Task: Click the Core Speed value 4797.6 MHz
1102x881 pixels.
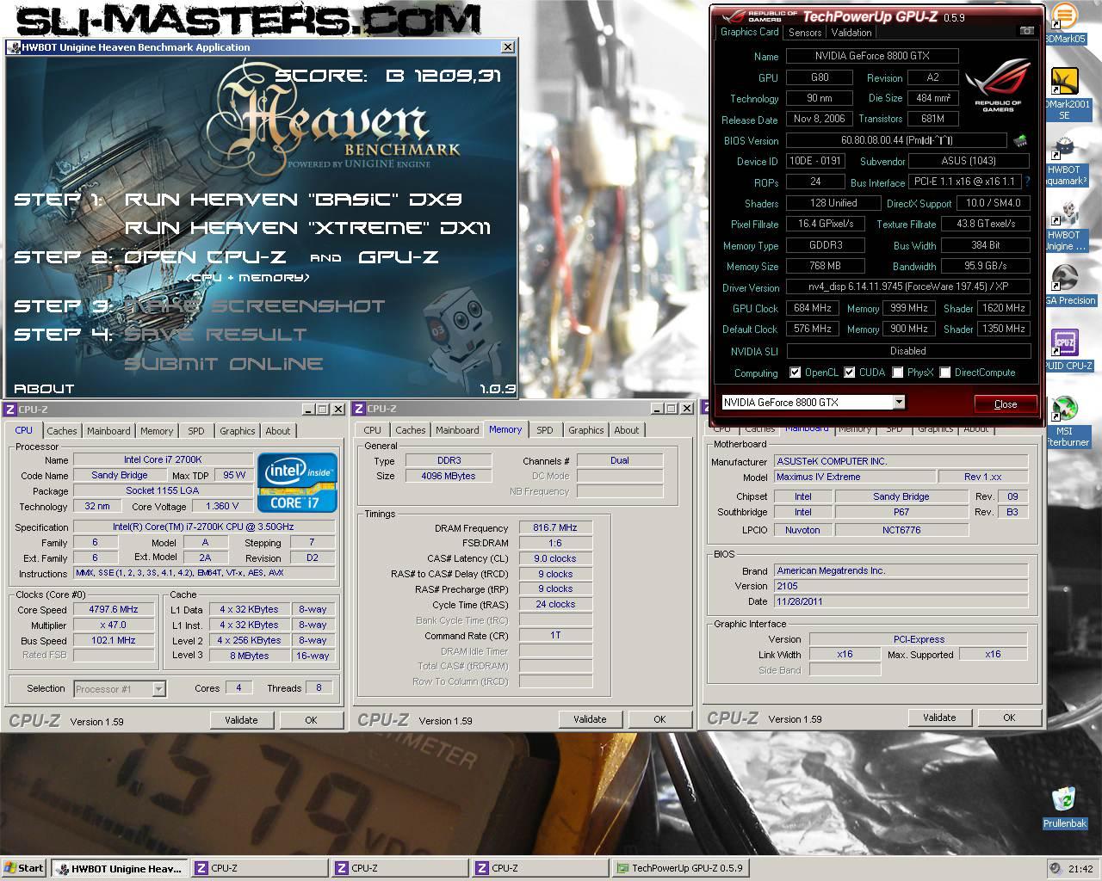Action: click(114, 609)
